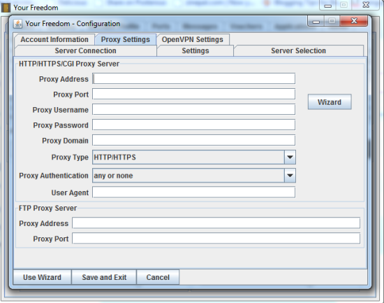Click the FTP Proxy Address field
This screenshot has width=384, height=303.
[x=216, y=223]
